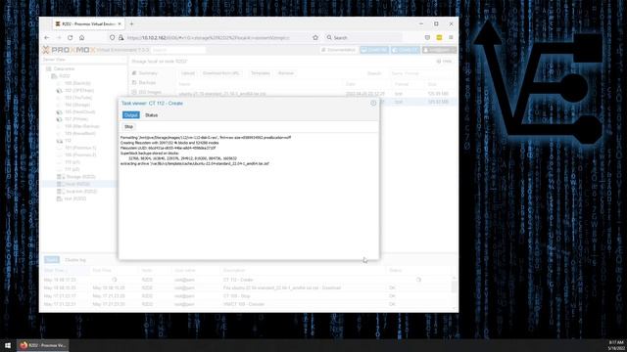This screenshot has width=627, height=352.
Task: Click the Templates button
Action: pyautogui.click(x=261, y=73)
